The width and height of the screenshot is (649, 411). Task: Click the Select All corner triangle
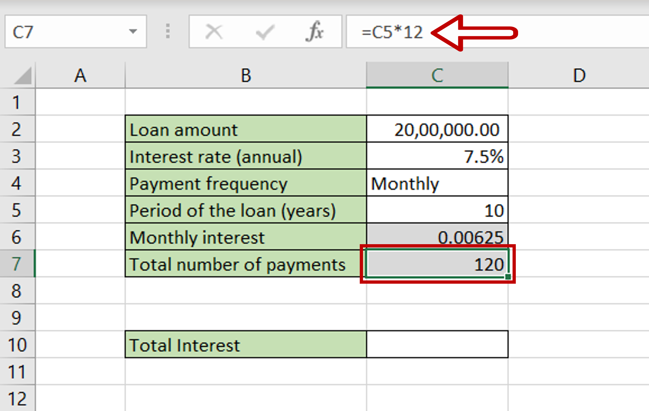tap(23, 75)
